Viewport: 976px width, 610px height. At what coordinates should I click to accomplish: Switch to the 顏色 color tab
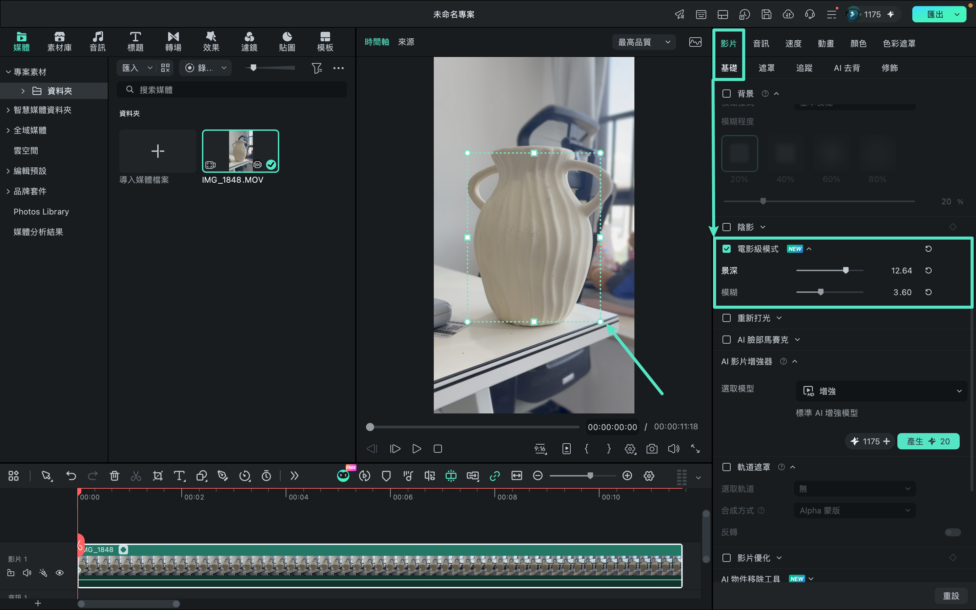[858, 43]
